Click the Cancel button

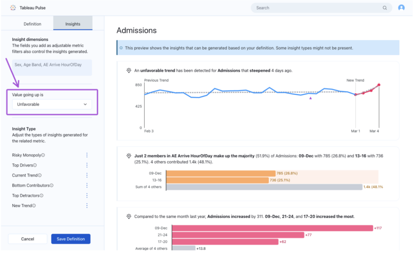tap(27, 238)
